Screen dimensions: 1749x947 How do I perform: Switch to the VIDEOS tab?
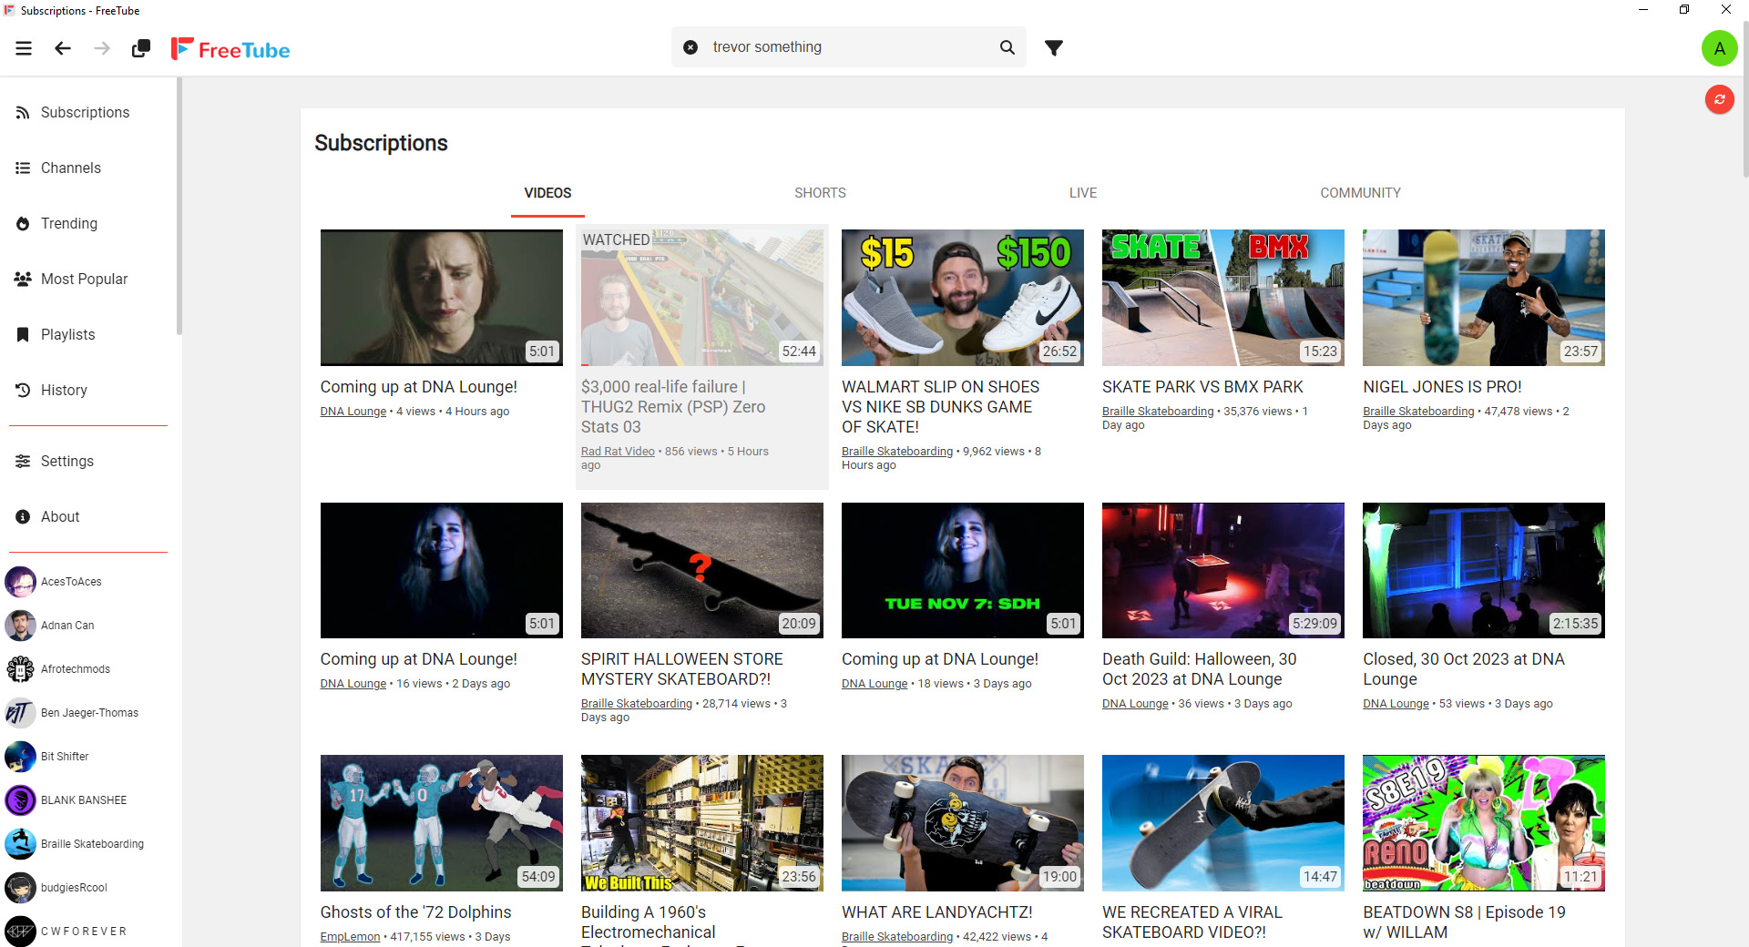click(x=547, y=193)
